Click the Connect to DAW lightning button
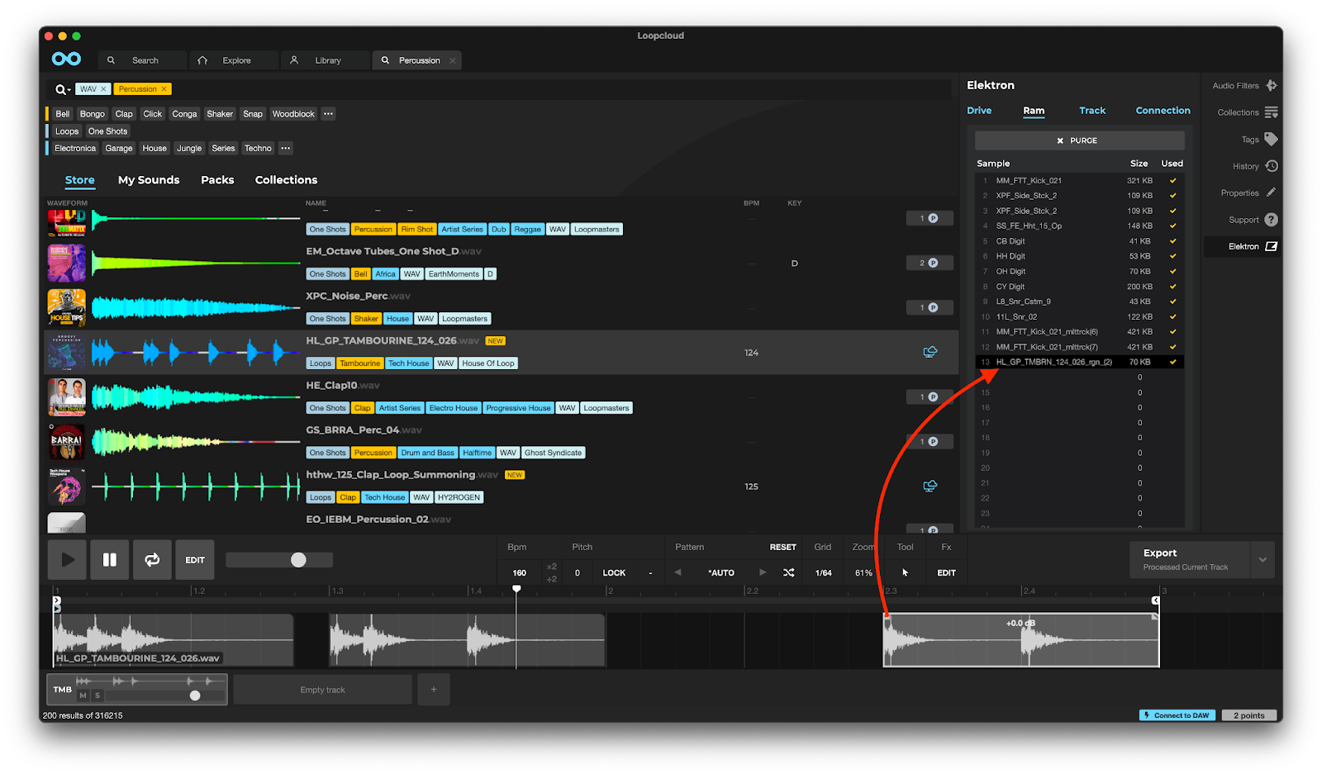 1177,715
